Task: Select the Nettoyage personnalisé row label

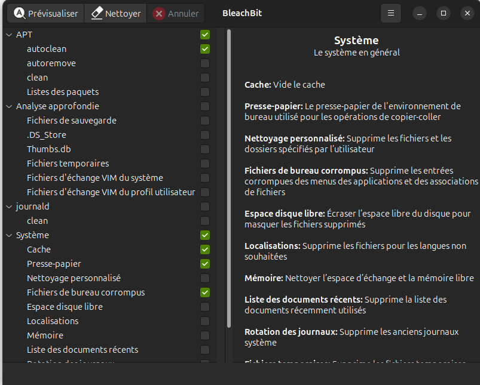Action: 74,278
